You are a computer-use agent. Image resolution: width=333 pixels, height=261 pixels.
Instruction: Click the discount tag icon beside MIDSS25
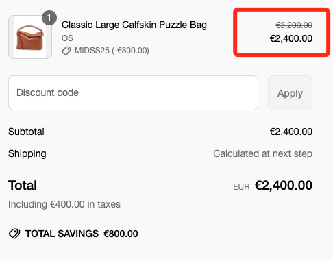pos(66,51)
